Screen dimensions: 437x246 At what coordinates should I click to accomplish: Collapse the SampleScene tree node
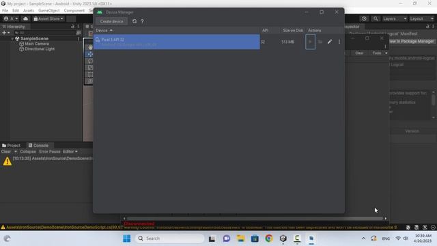pyautogui.click(x=12, y=39)
